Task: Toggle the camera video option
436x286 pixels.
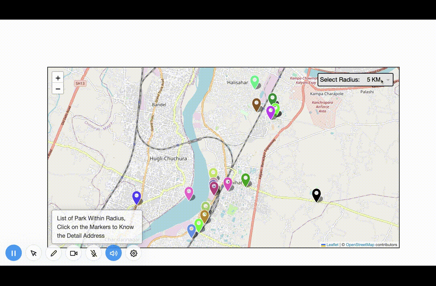Action: [x=74, y=253]
